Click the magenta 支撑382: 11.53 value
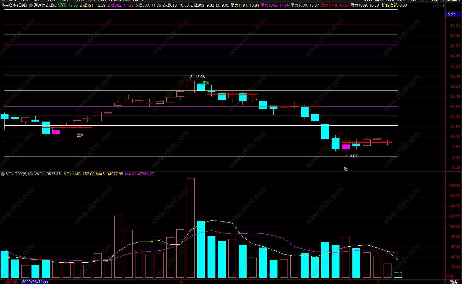This screenshot has width=462, height=284. pyautogui.click(x=120, y=5)
